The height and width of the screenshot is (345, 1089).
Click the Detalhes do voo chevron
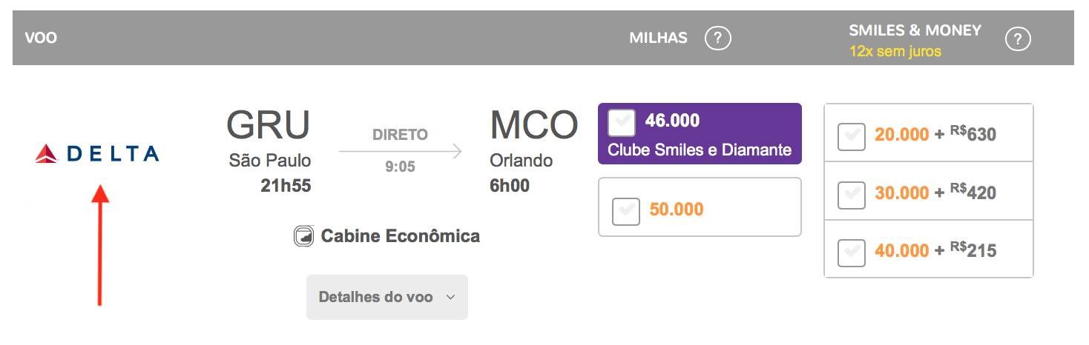450,298
